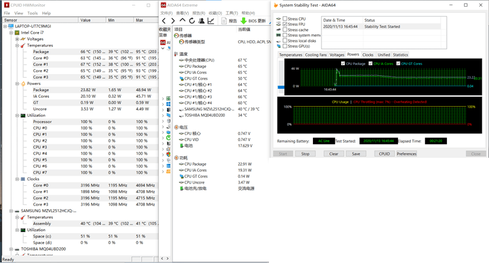
Task: Click the AIDA64 back navigation arrow
Action: (x=164, y=21)
